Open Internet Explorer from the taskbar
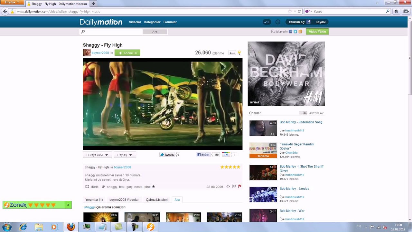The width and height of the screenshot is (412, 232). (23, 227)
